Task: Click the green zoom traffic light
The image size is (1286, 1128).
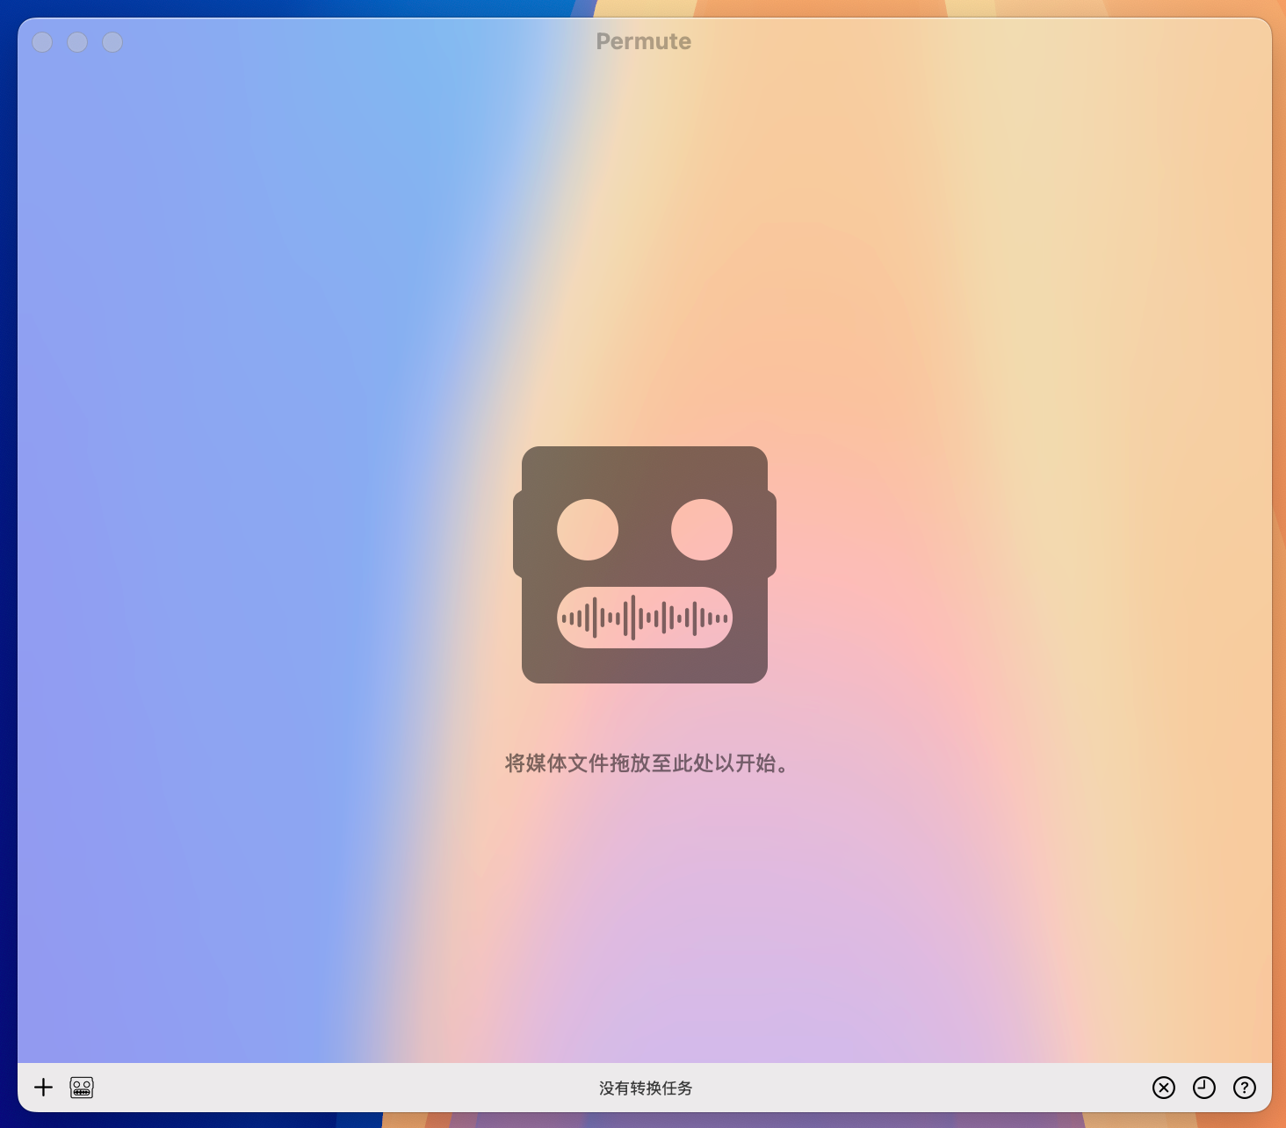Action: click(112, 42)
